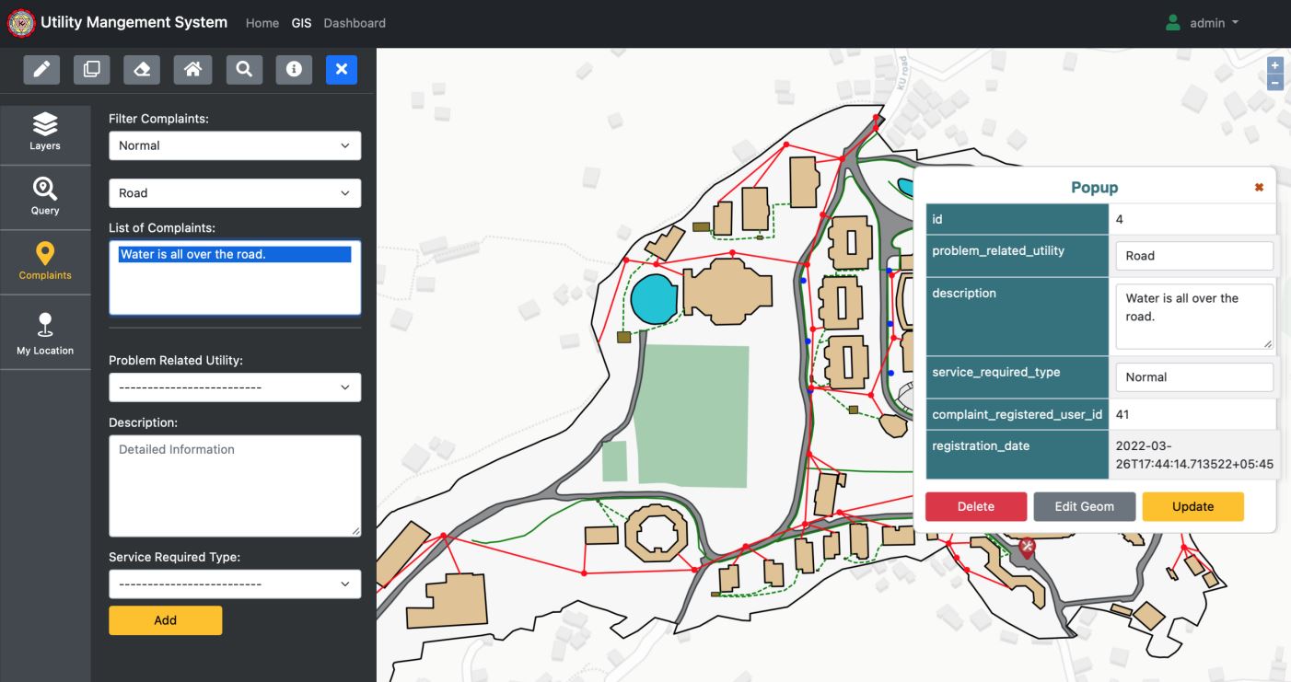Click the complaint marker on map
Image resolution: width=1291 pixels, height=682 pixels.
point(1027,548)
